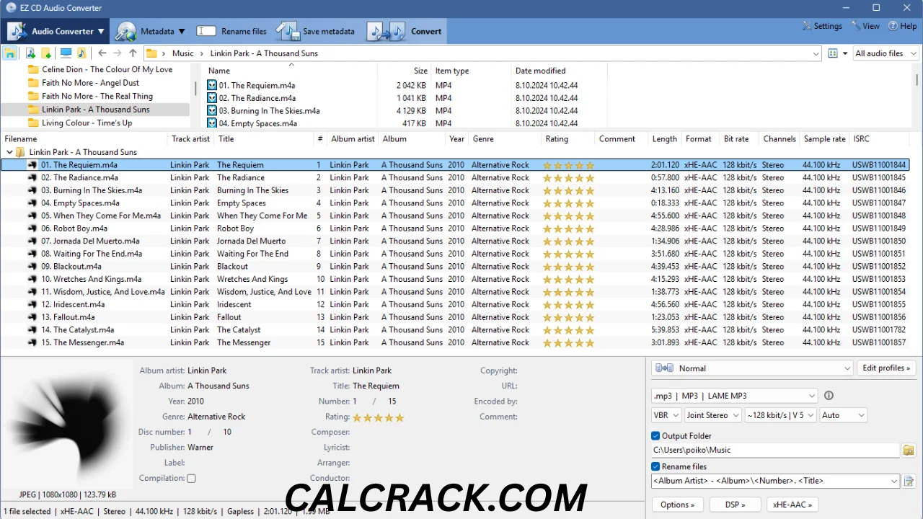Set star rating on 14. The Catalyst row
Screen dimensions: 923x519
click(569, 330)
